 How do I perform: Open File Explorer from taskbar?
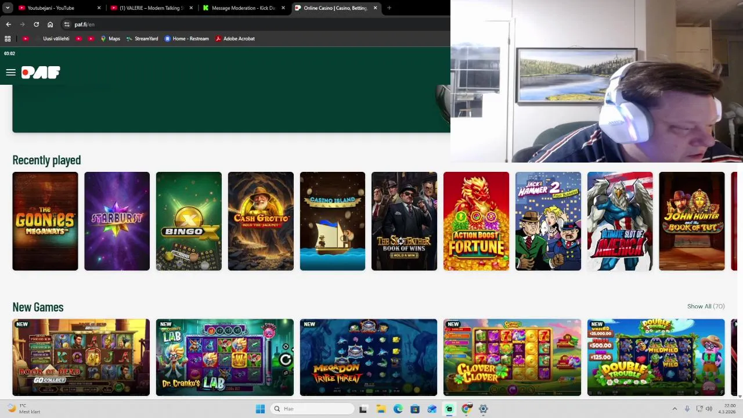[x=381, y=409]
